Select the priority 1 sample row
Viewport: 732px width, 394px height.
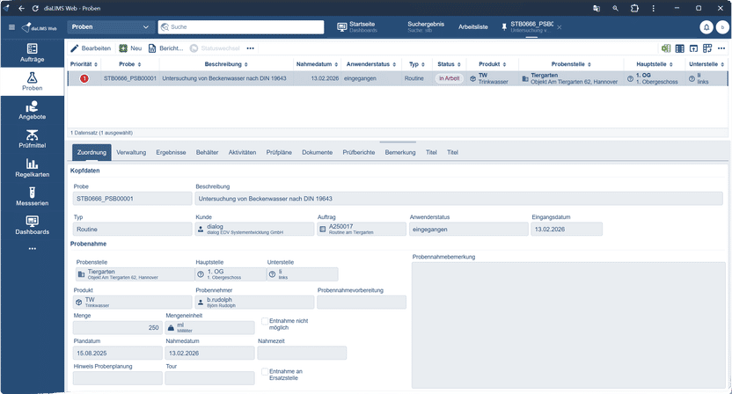[x=264, y=78]
